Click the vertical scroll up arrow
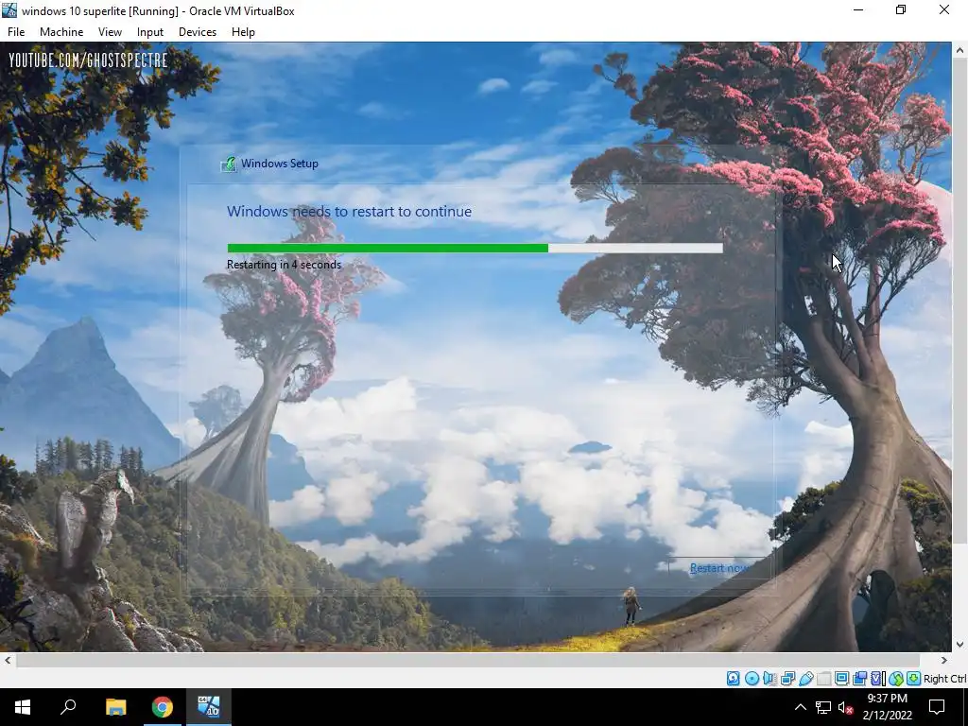The width and height of the screenshot is (968, 726). (960, 51)
